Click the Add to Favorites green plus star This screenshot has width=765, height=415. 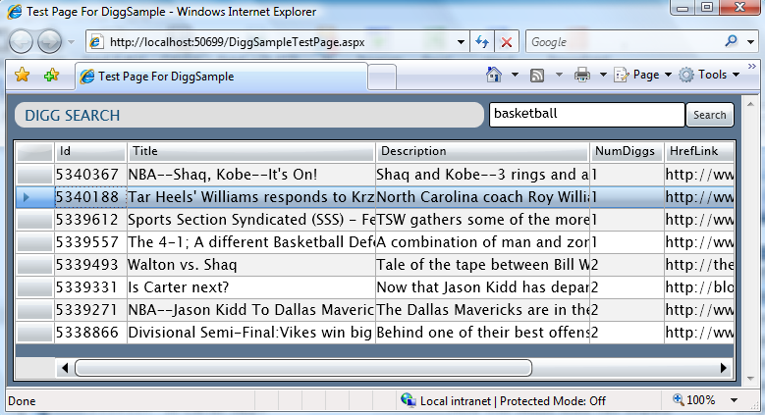click(51, 76)
